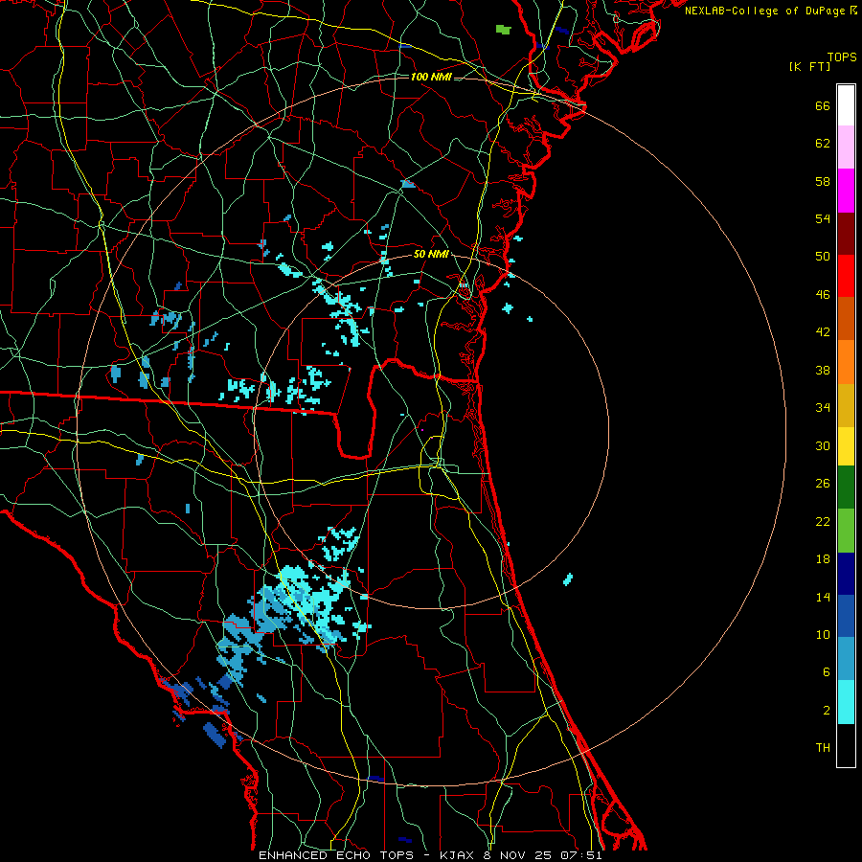Select the medium blue legend swatch
Screen dimensions: 862x862
(846, 616)
